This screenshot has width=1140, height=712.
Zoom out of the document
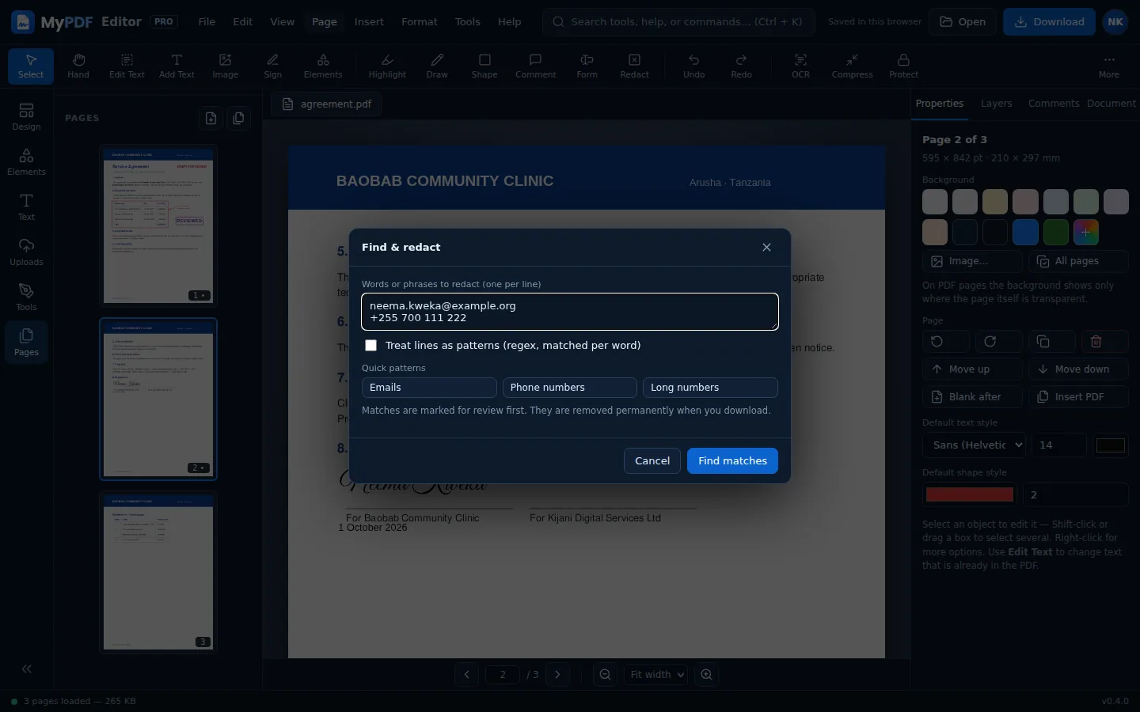pos(606,675)
